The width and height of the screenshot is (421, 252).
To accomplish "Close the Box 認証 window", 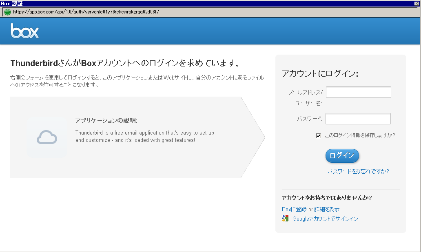I will [417, 3].
